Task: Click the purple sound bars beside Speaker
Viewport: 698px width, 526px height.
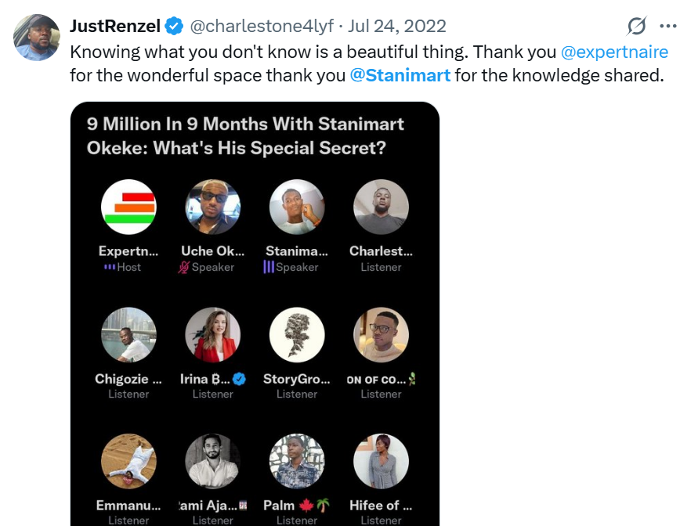Action: [269, 267]
